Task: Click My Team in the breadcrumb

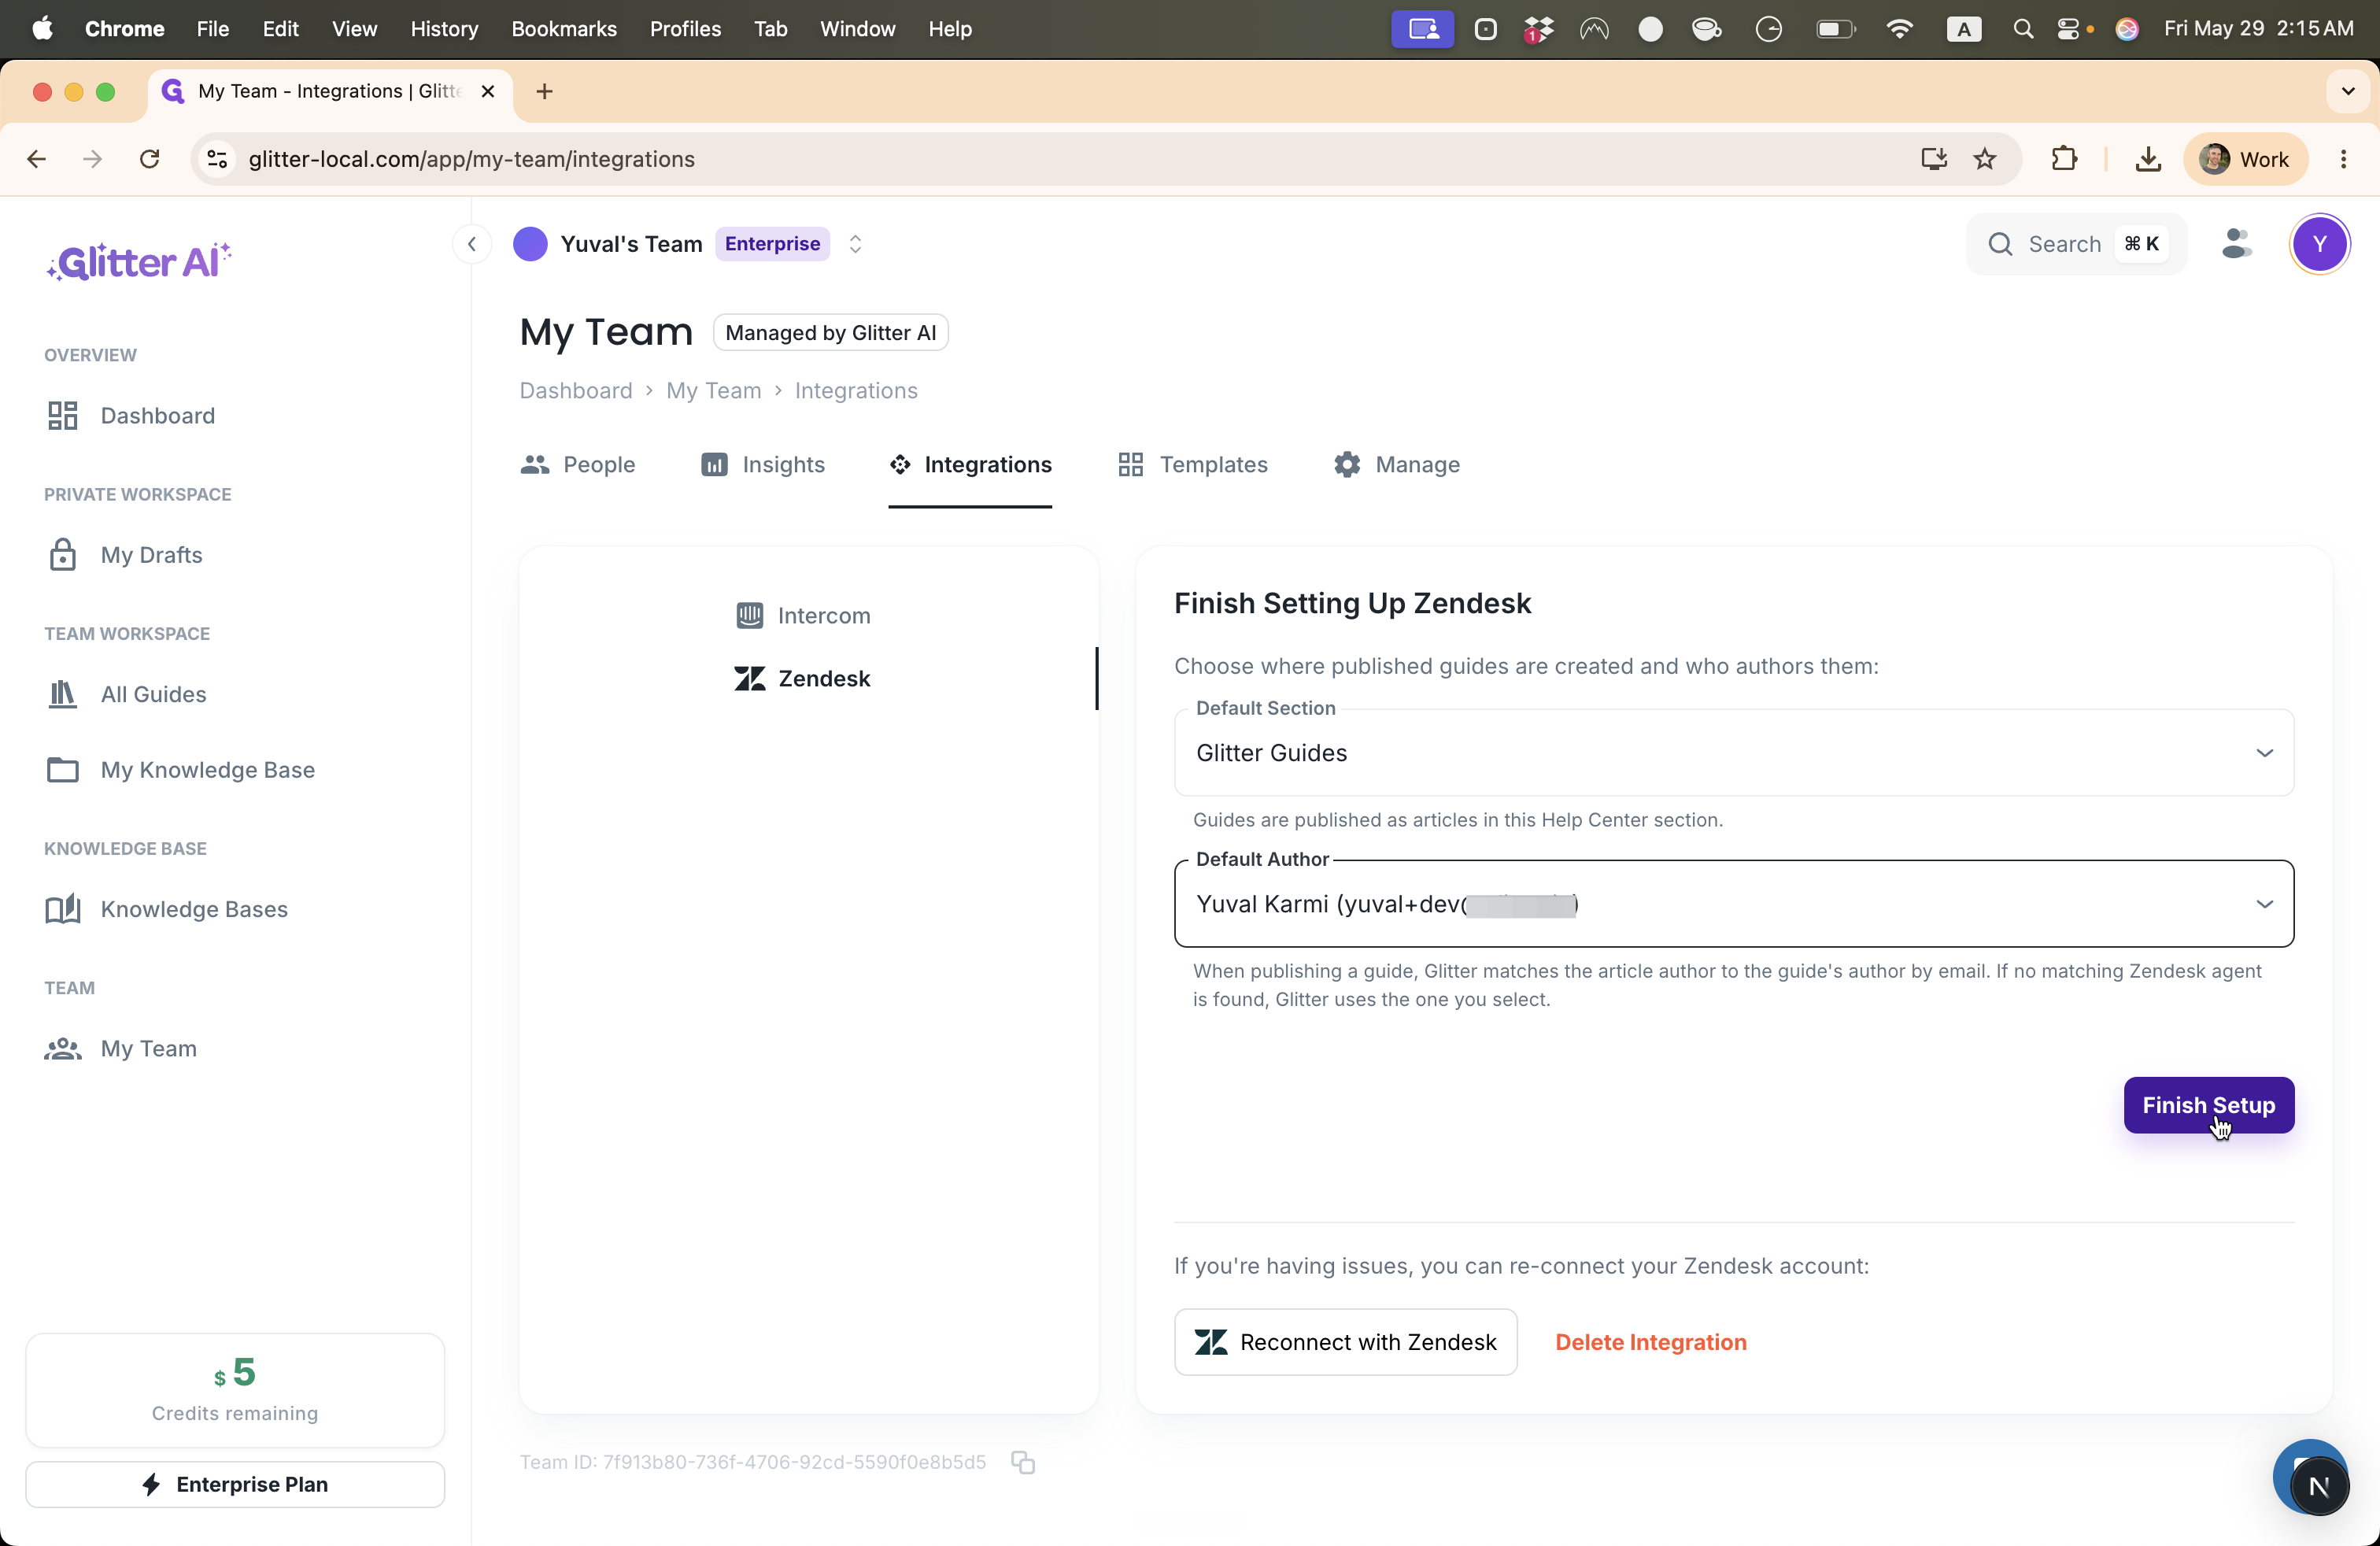Action: pyautogui.click(x=714, y=390)
